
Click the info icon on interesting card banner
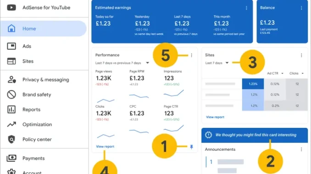click(208, 135)
